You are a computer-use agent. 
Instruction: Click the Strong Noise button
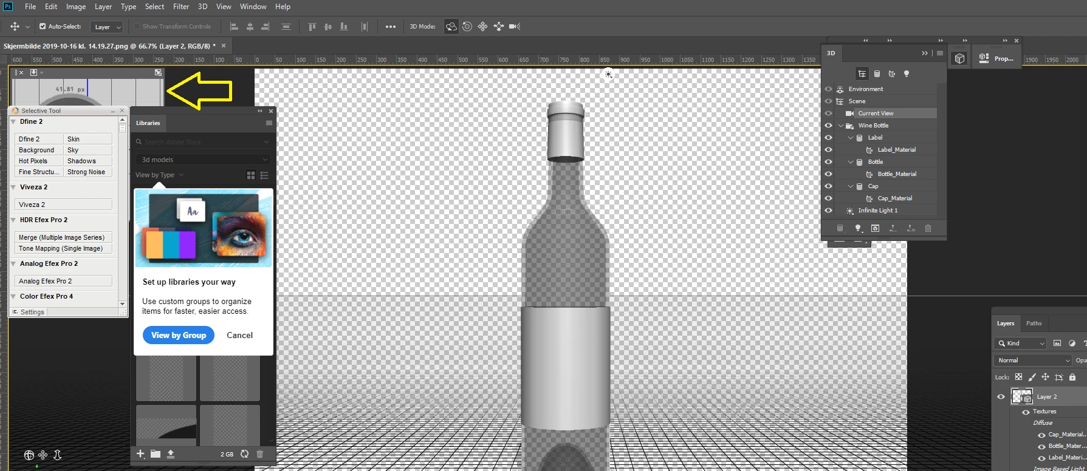[88, 172]
